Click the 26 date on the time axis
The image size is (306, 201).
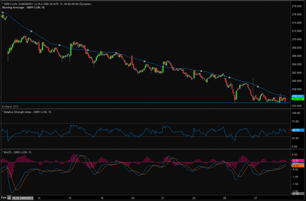point(225,198)
